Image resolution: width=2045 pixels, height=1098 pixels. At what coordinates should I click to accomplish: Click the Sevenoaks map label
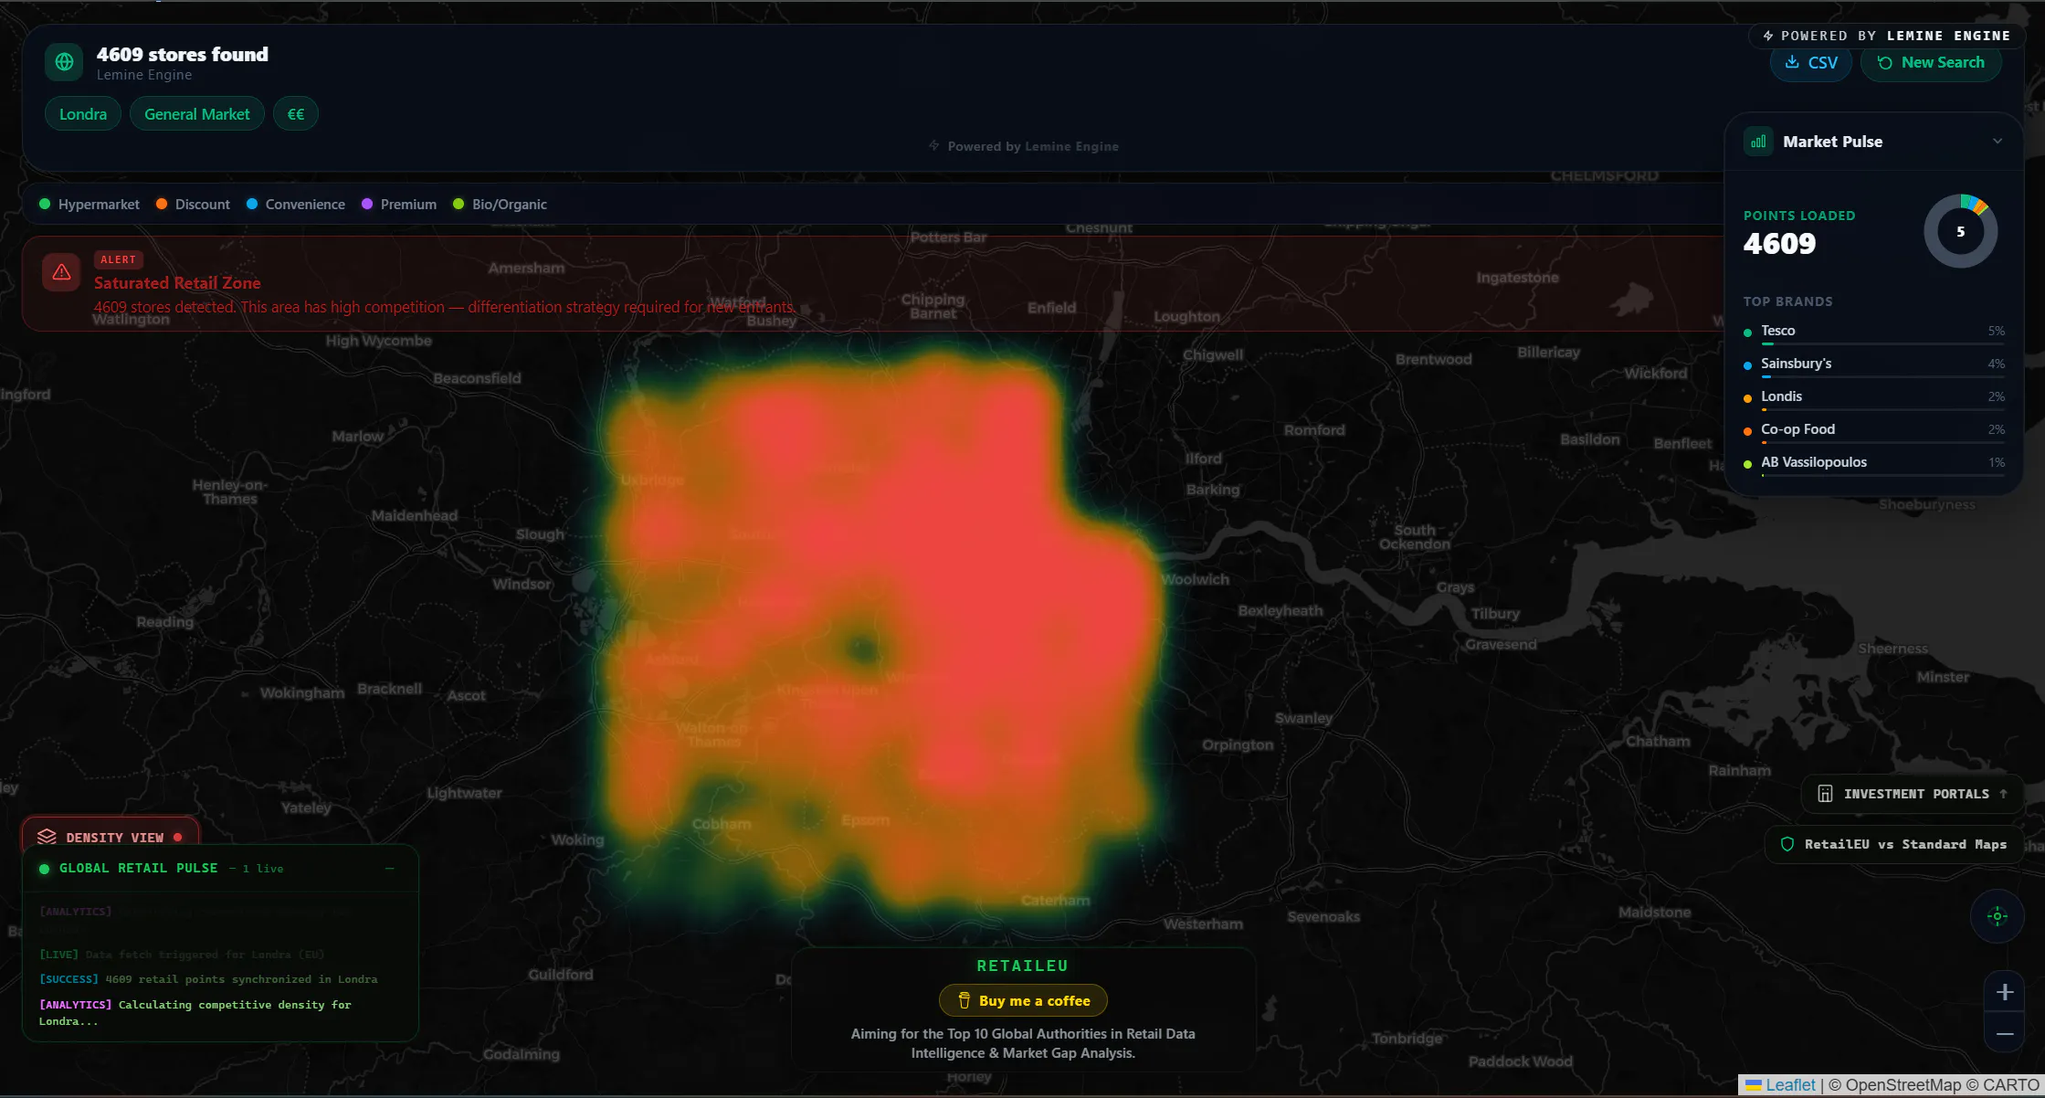[1323, 916]
